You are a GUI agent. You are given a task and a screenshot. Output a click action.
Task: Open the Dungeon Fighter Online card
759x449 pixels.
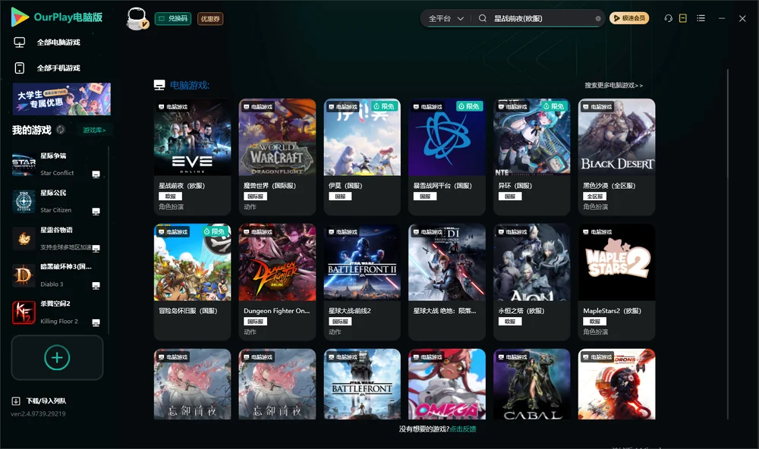(277, 282)
